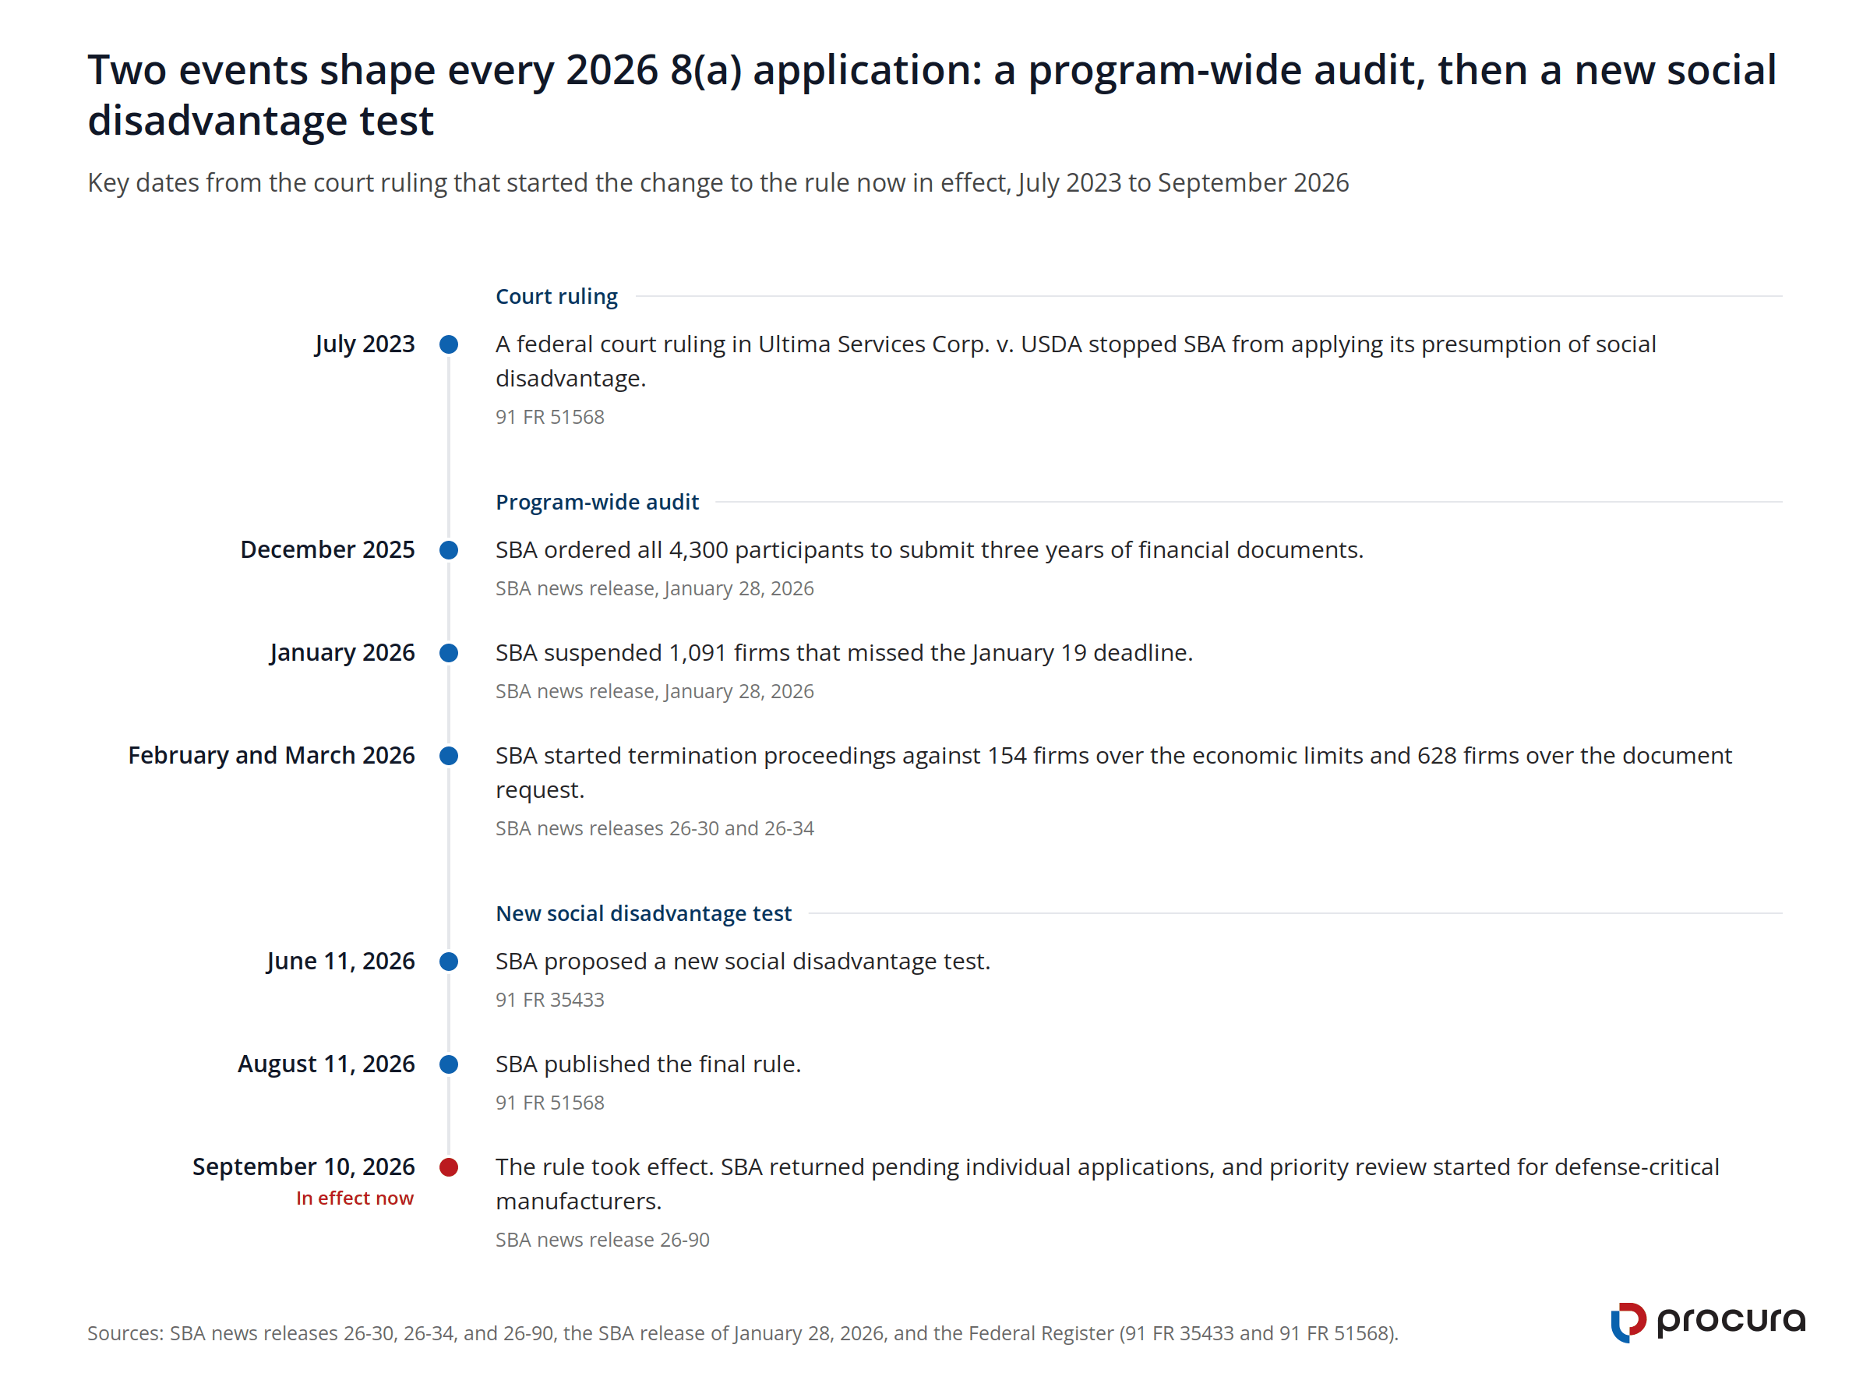
Task: Click 'SBA published the final rule.' text
Action: pos(648,1064)
